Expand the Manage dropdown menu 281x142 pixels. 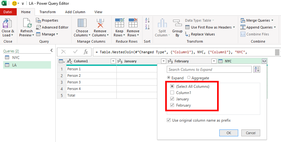pyautogui.click(x=57, y=34)
